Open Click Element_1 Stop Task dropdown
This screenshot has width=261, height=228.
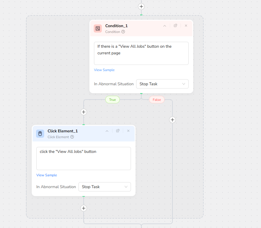pos(104,187)
